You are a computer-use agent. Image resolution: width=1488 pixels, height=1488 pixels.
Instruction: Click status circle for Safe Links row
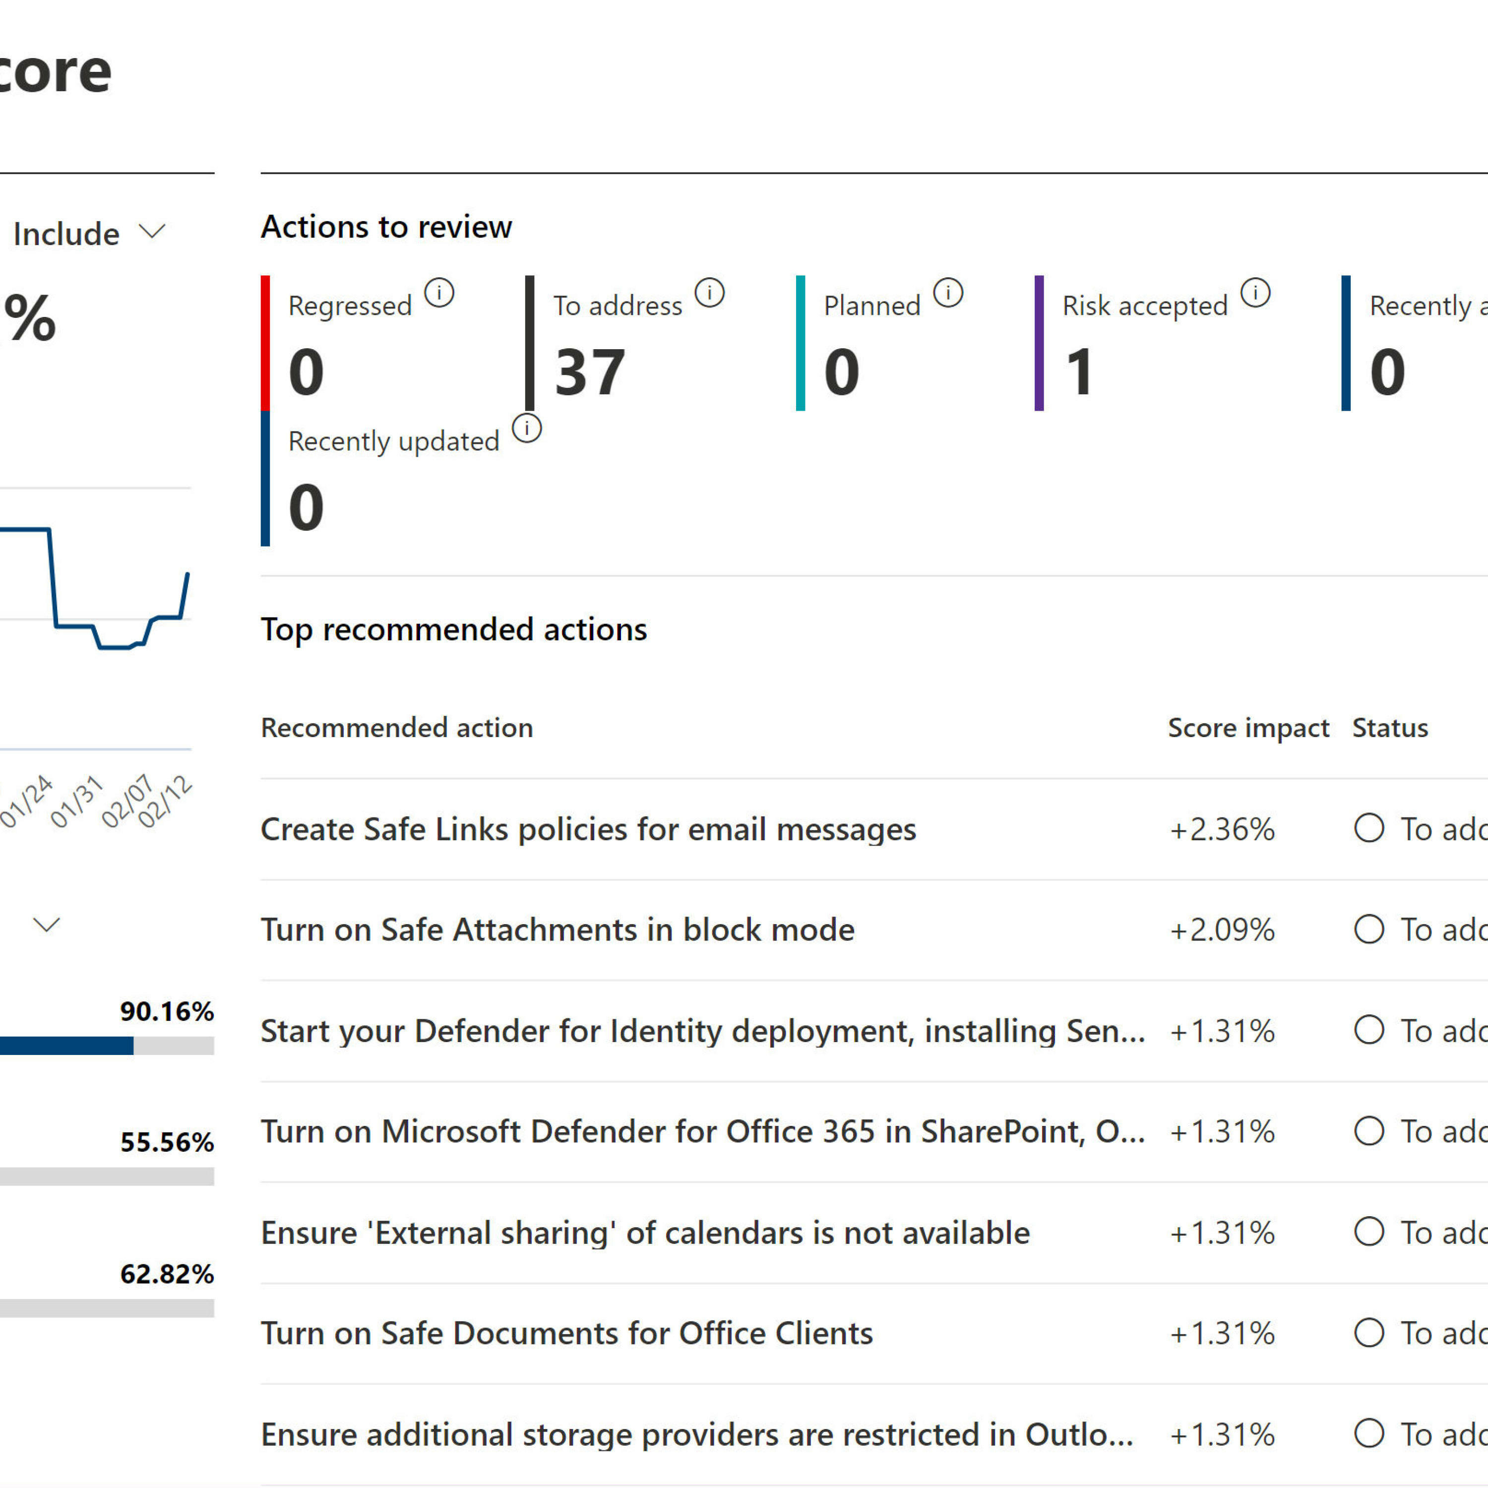coord(1368,829)
